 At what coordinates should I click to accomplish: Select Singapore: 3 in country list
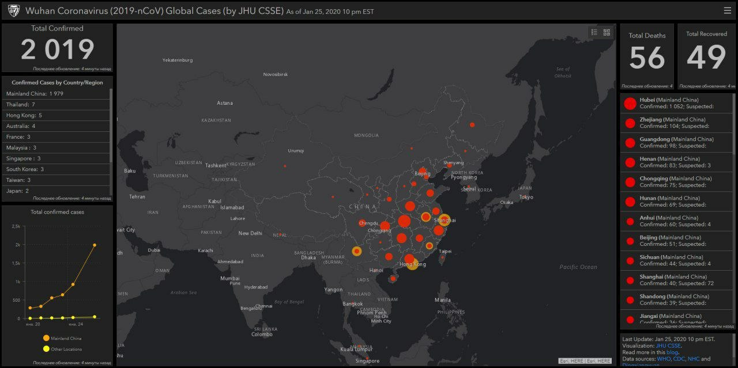coord(56,158)
